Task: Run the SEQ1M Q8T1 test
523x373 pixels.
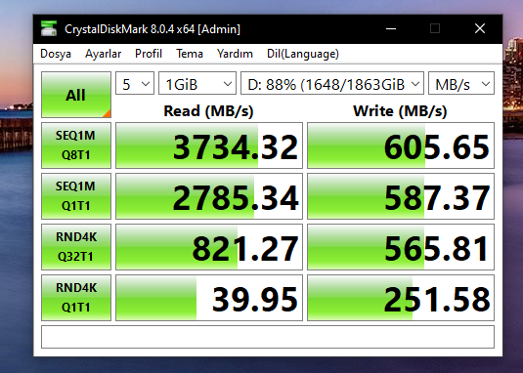Action: [76, 145]
